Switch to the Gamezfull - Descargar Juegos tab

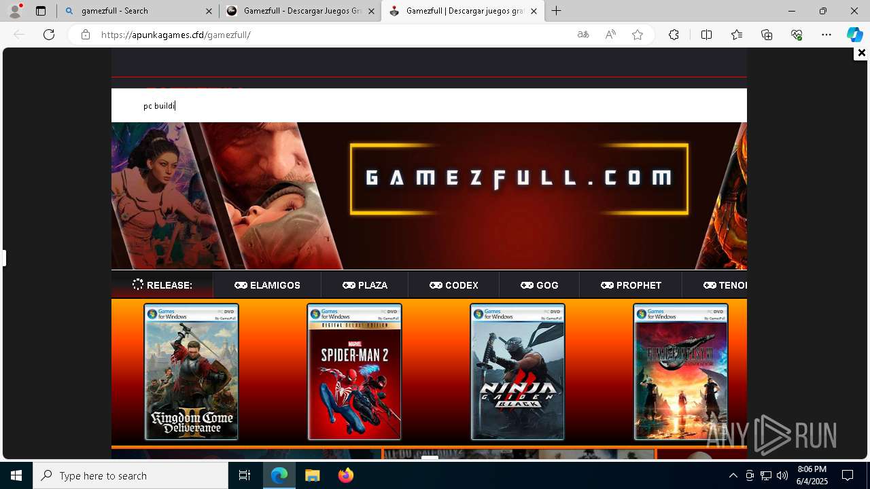300,11
